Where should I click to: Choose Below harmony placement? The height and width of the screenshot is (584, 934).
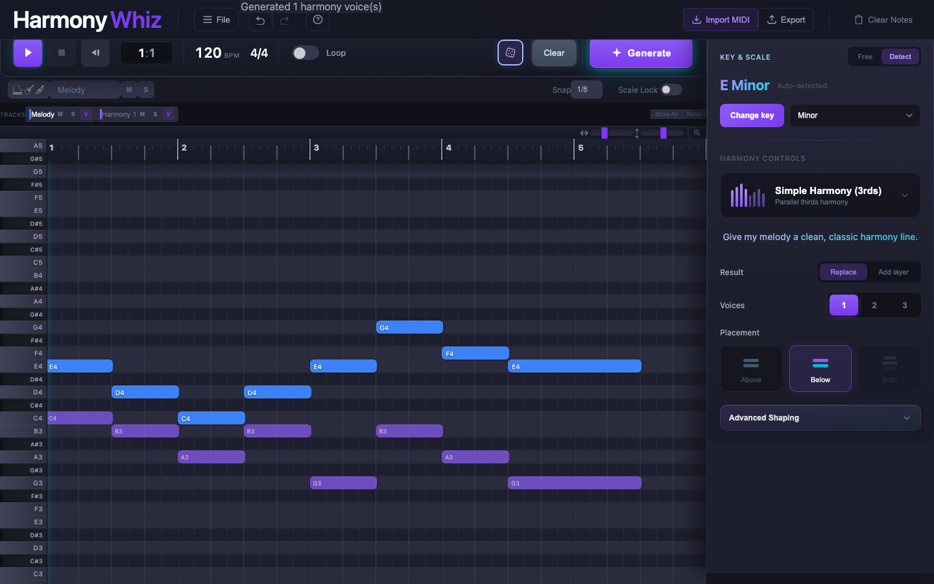click(820, 369)
